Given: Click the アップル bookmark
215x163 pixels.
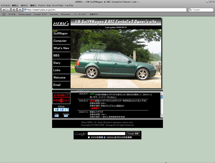Looking at the screenshot, I should tap(12, 14).
